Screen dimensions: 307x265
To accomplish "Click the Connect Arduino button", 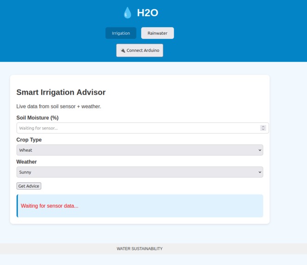I will (139, 50).
